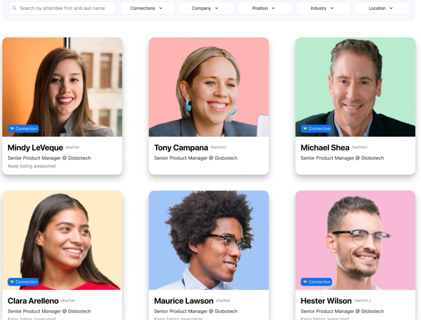The image size is (421, 320).
Task: Click the Connection badge on Mindy LeVeque's photo
Action: tap(23, 129)
